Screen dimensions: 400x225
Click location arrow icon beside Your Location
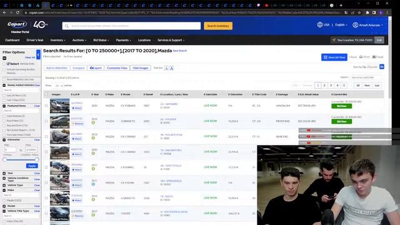click(334, 40)
